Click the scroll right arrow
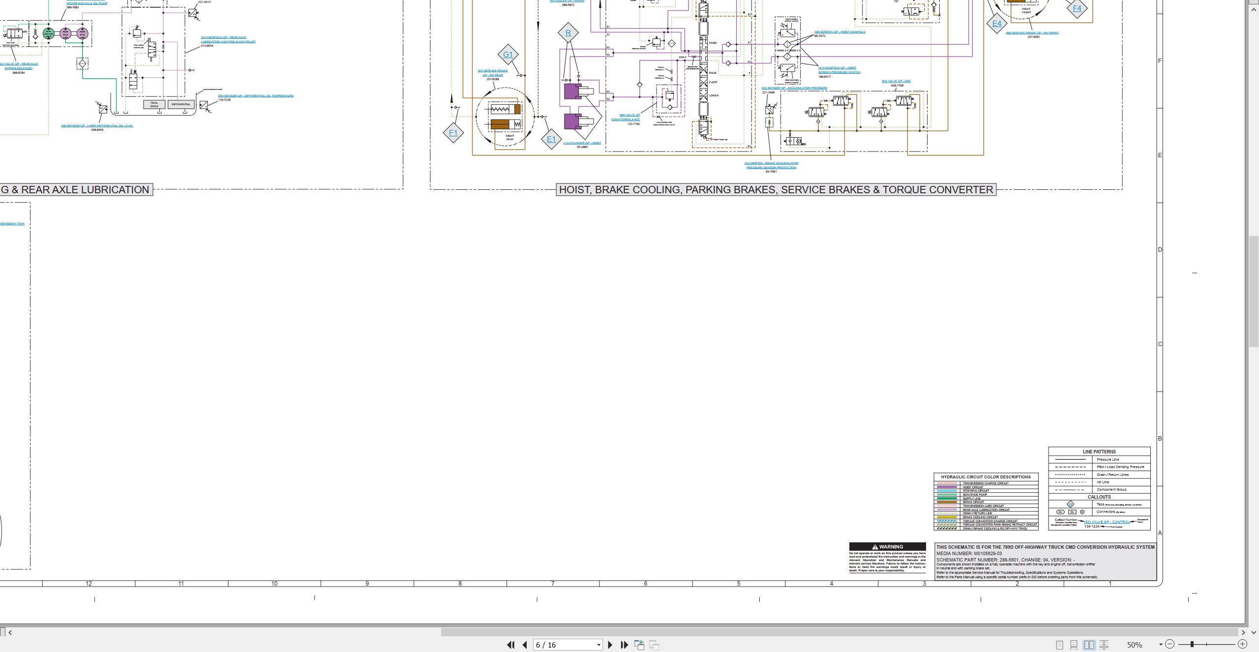The image size is (1259, 652). (x=1243, y=632)
